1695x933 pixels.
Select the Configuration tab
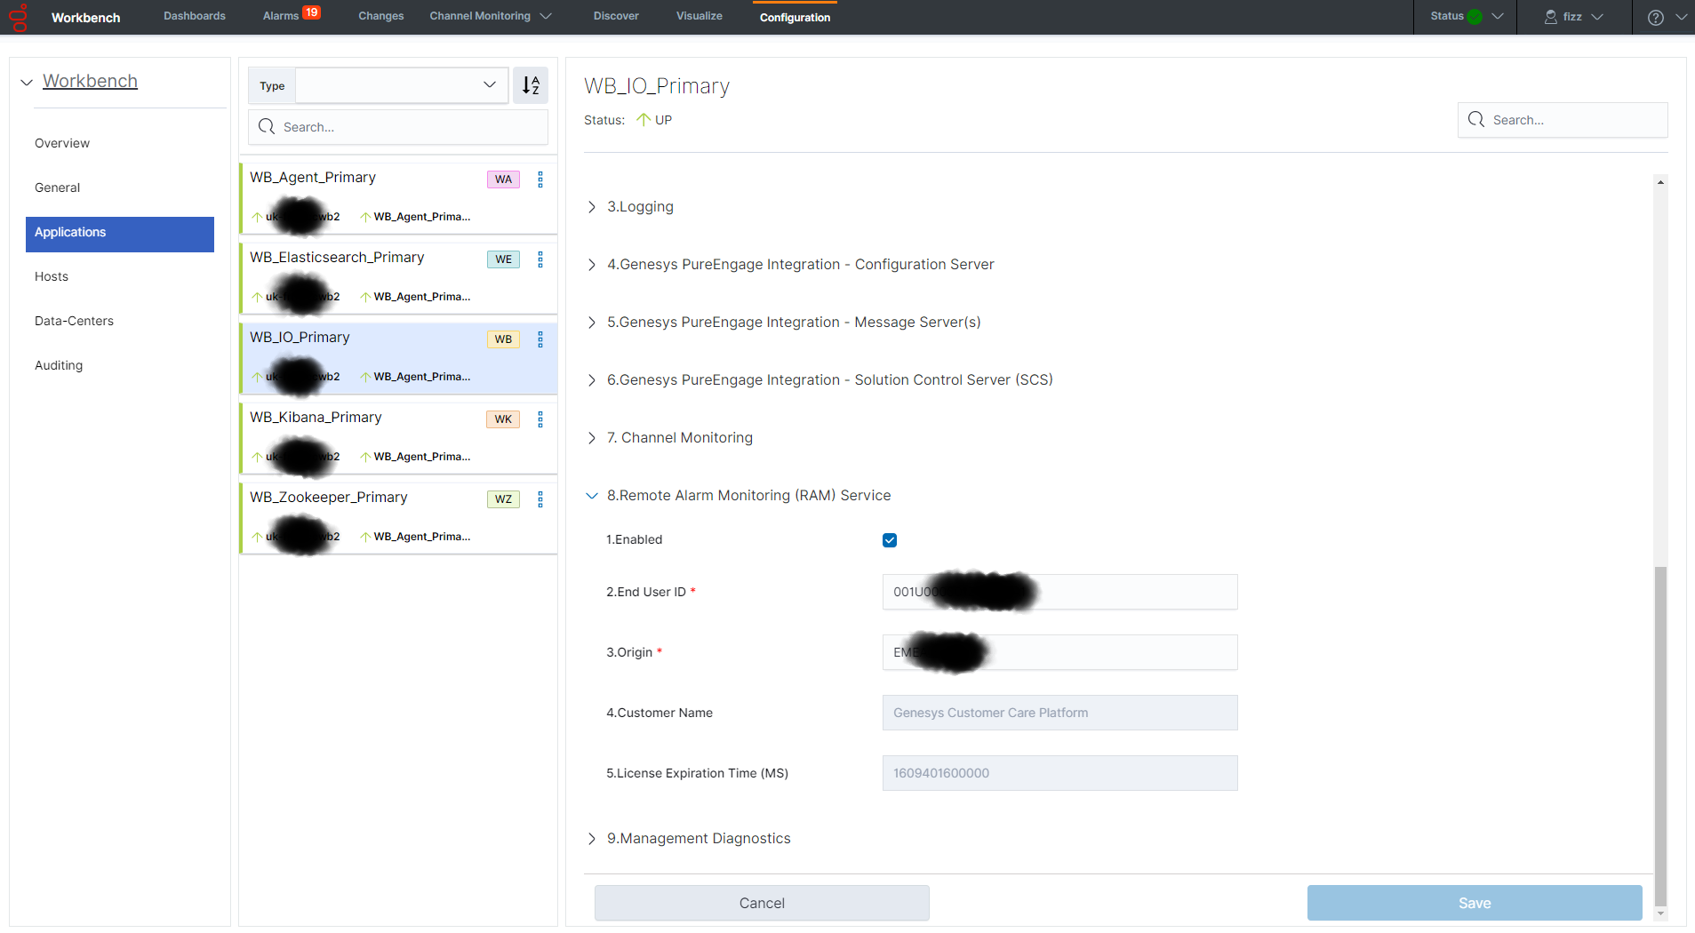[x=795, y=17]
